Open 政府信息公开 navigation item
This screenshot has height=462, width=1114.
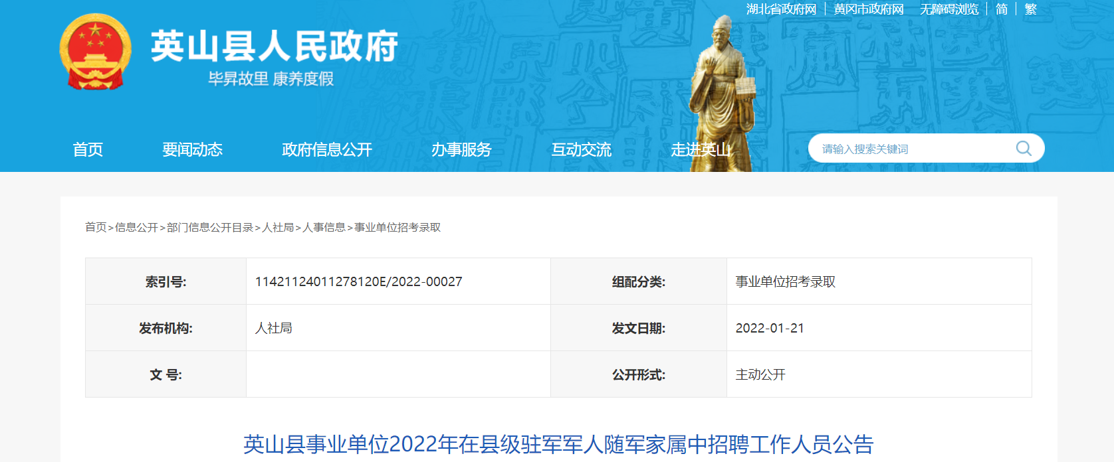tap(327, 149)
